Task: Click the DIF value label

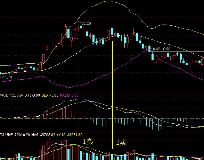Action: (x=32, y=96)
